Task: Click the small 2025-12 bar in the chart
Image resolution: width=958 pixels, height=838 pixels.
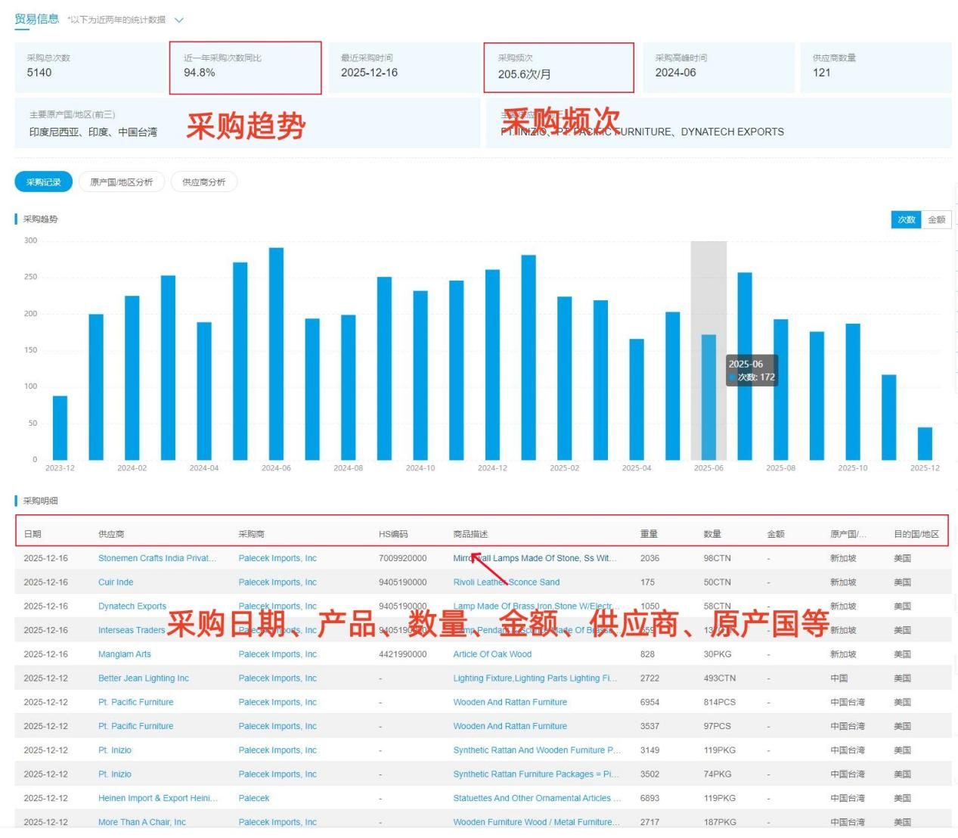Action: pyautogui.click(x=925, y=443)
